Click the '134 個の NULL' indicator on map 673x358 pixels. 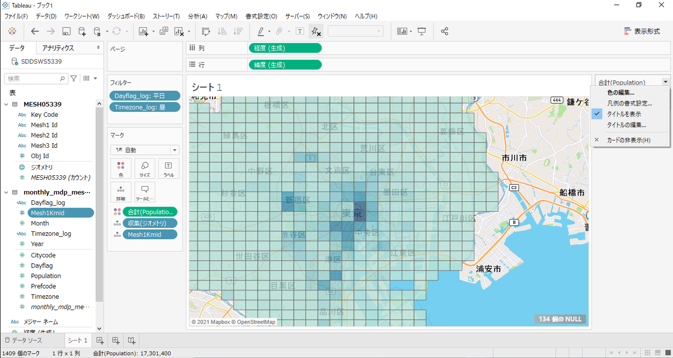point(560,319)
